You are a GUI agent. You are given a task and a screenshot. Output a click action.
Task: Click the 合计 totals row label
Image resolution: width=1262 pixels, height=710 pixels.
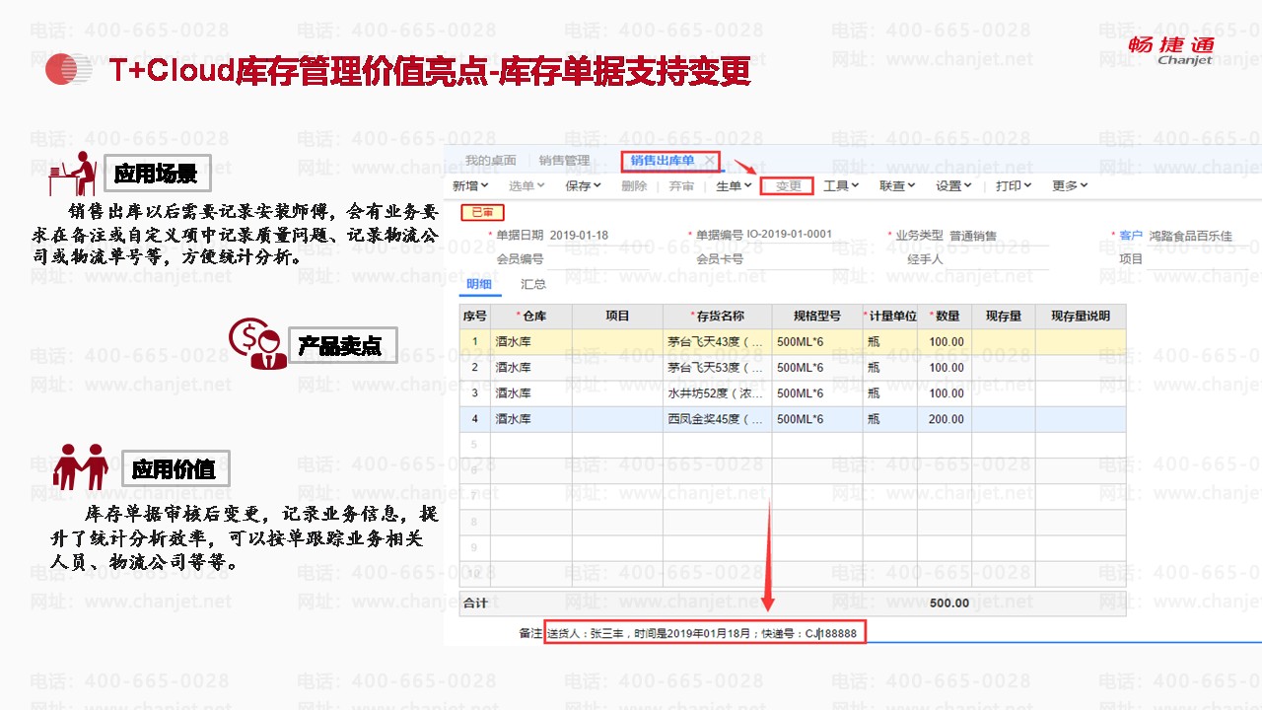(475, 603)
